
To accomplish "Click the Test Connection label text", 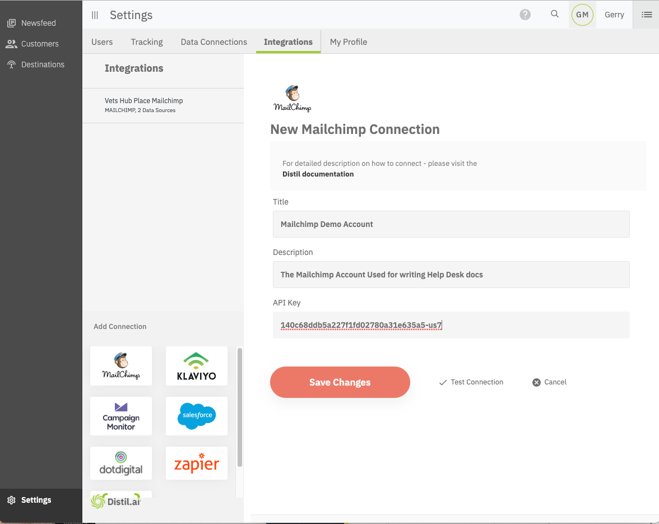I will (x=477, y=382).
